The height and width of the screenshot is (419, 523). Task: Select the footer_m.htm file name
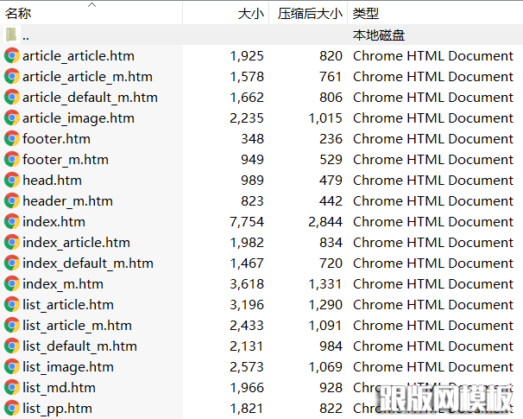coord(66,159)
